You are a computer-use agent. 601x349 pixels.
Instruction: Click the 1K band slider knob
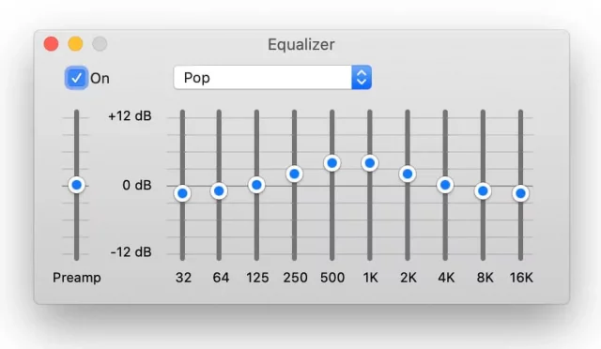coord(370,163)
